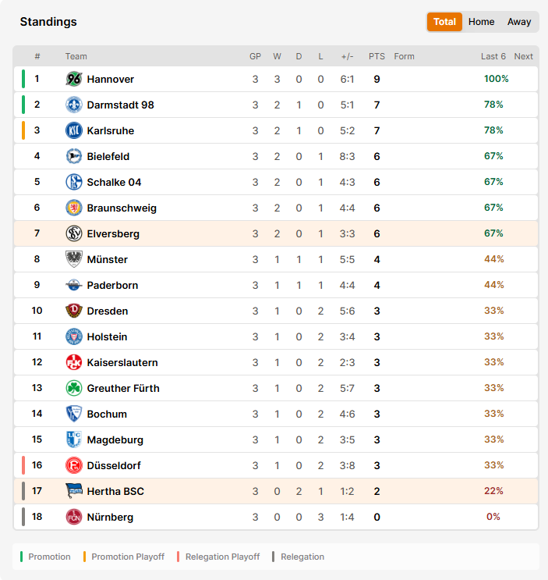Screen dimensions: 548x580
Task: Open Darmstadt 98 crest icon
Action: point(74,105)
